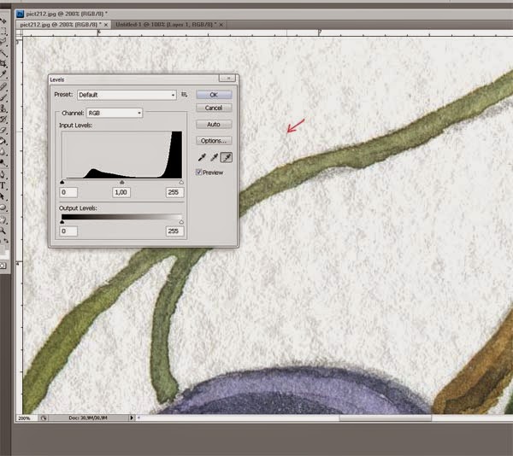
Task: Pick the white point eyedropper in Levels
Action: click(227, 157)
